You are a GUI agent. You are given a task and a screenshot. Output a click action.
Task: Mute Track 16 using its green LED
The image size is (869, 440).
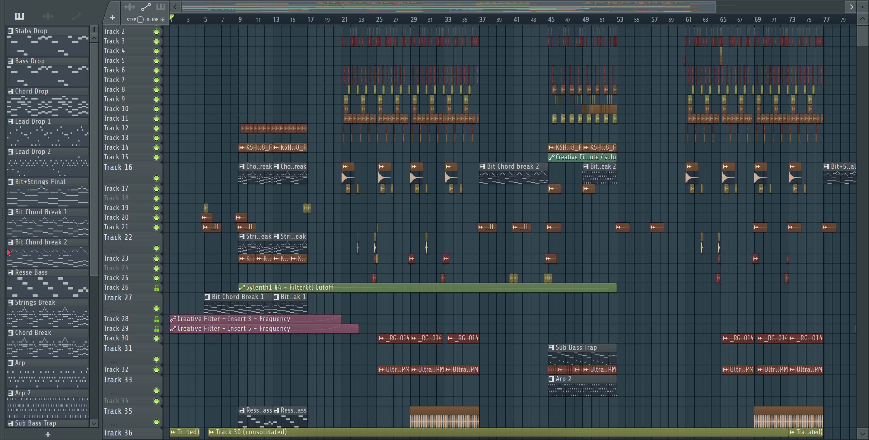tap(157, 178)
